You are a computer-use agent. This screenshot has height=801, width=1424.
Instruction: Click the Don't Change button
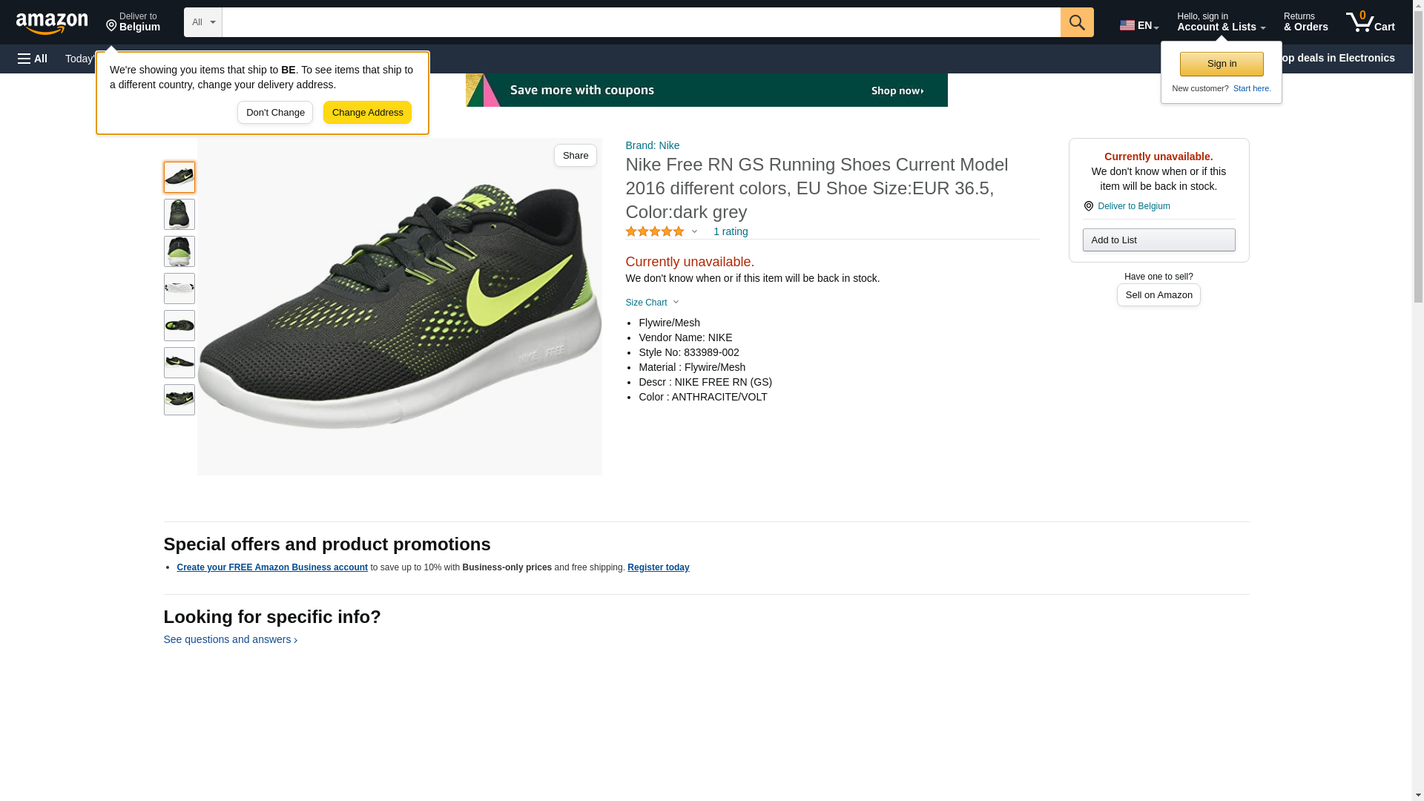275,113
